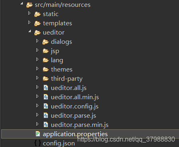The height and width of the screenshot is (147, 179).
Task: Expand the ueditor.parse.js node
Action: [x=38, y=115]
